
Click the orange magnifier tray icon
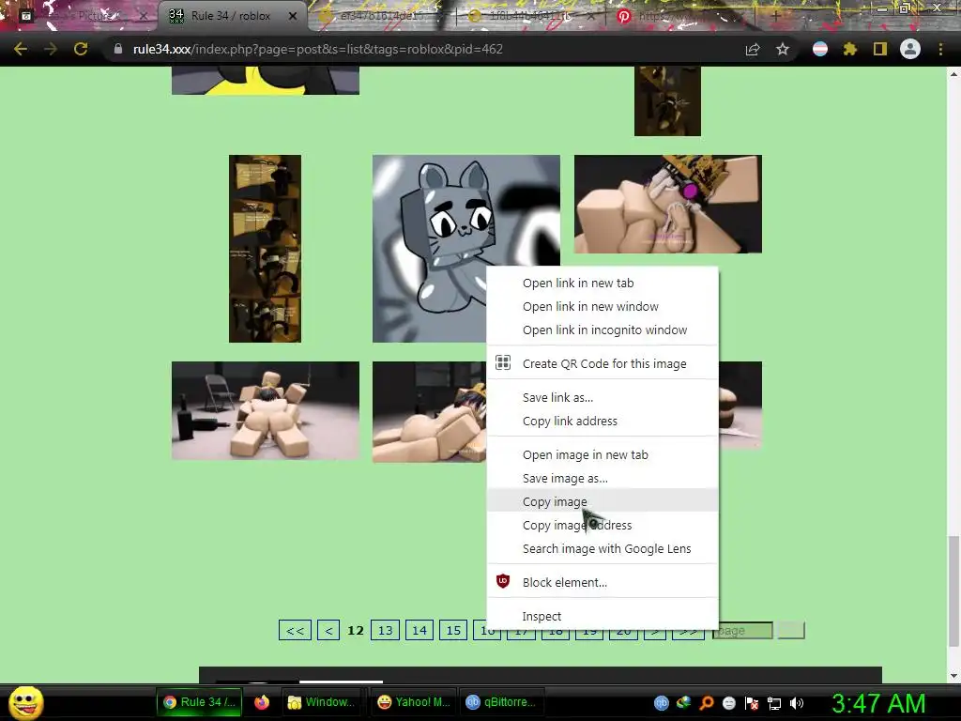point(707,703)
